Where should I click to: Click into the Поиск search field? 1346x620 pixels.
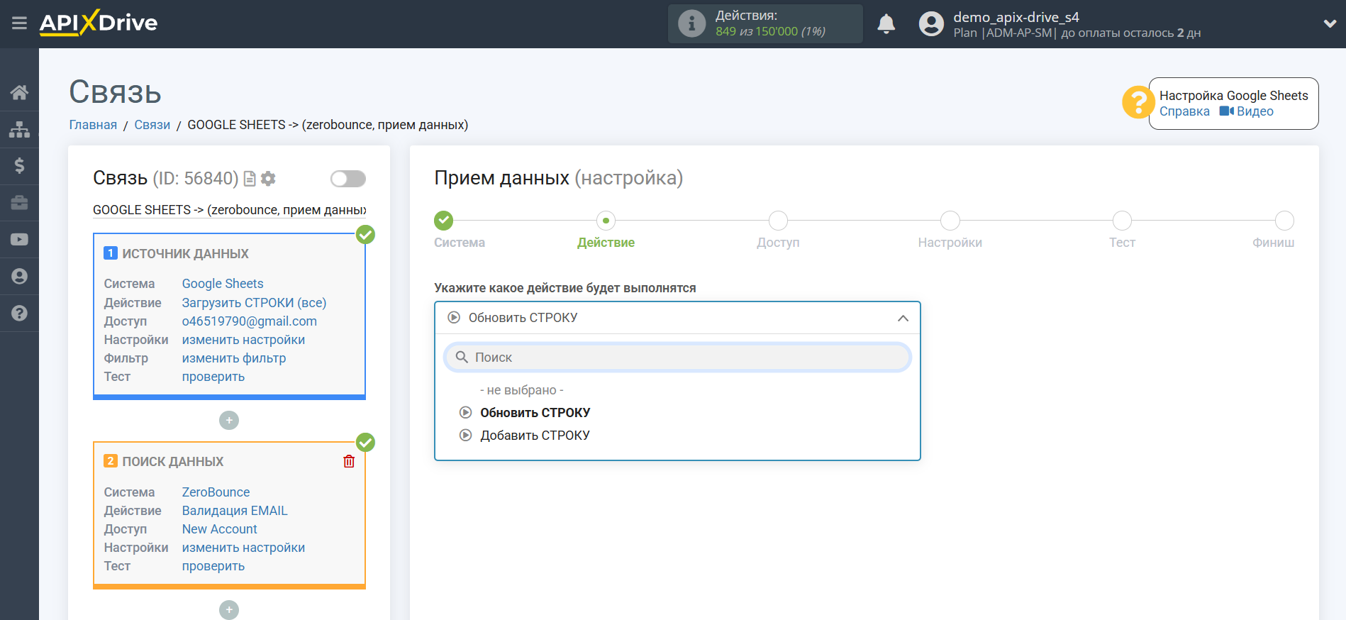click(677, 358)
